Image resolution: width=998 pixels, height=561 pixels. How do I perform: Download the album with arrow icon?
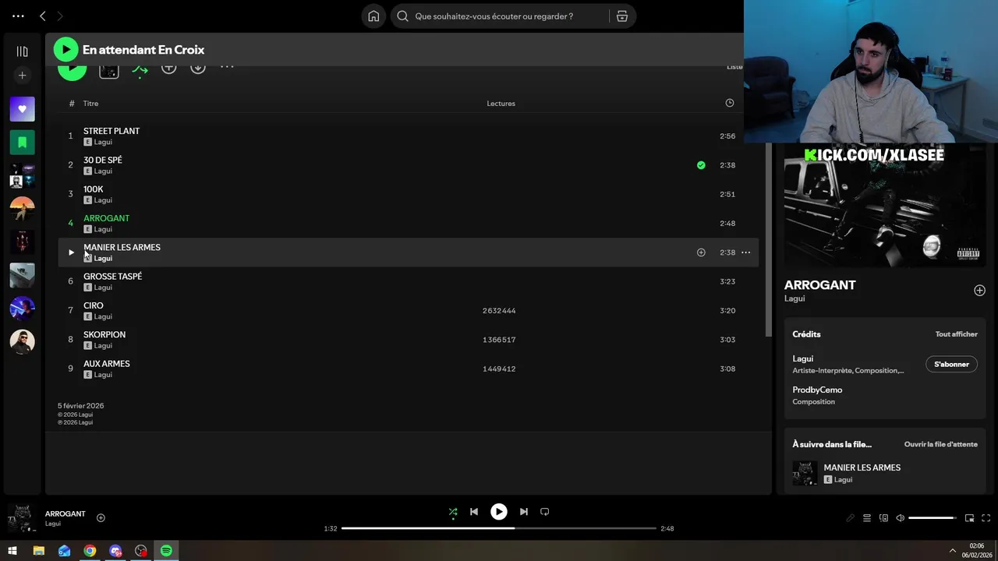[198, 68]
